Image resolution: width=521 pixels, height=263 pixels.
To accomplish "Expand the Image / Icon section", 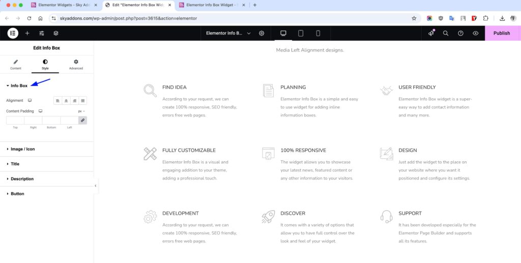I will pyautogui.click(x=46, y=149).
